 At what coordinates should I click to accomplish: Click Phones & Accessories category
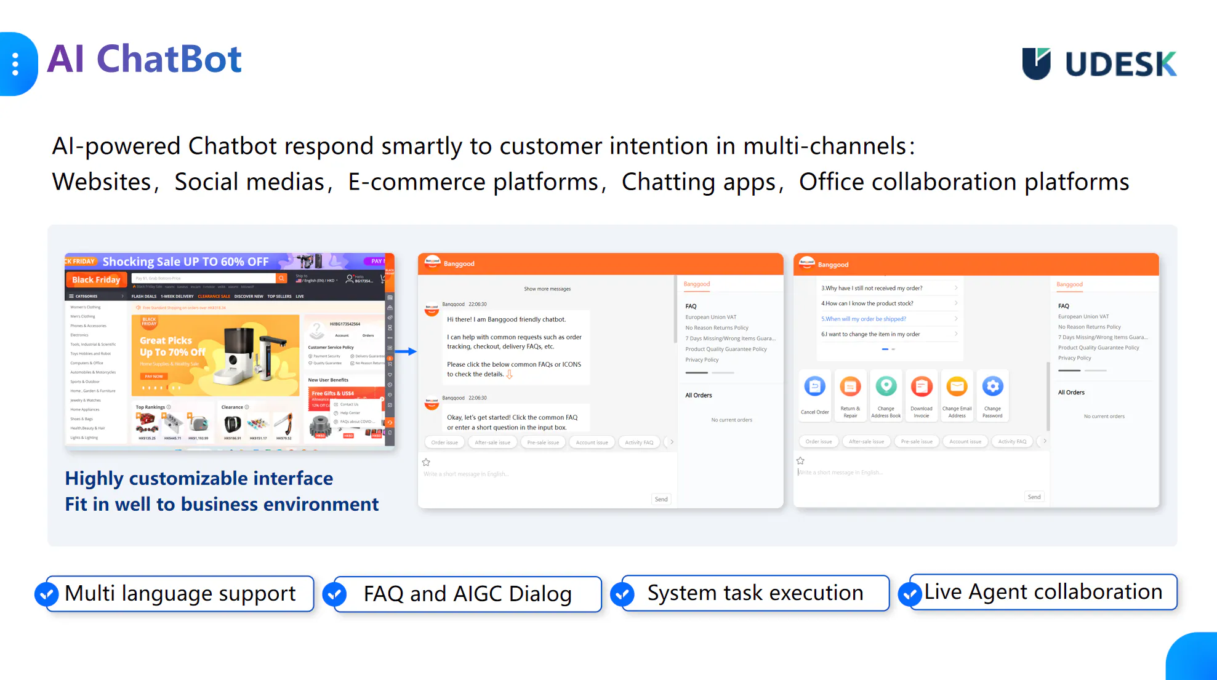pos(89,326)
